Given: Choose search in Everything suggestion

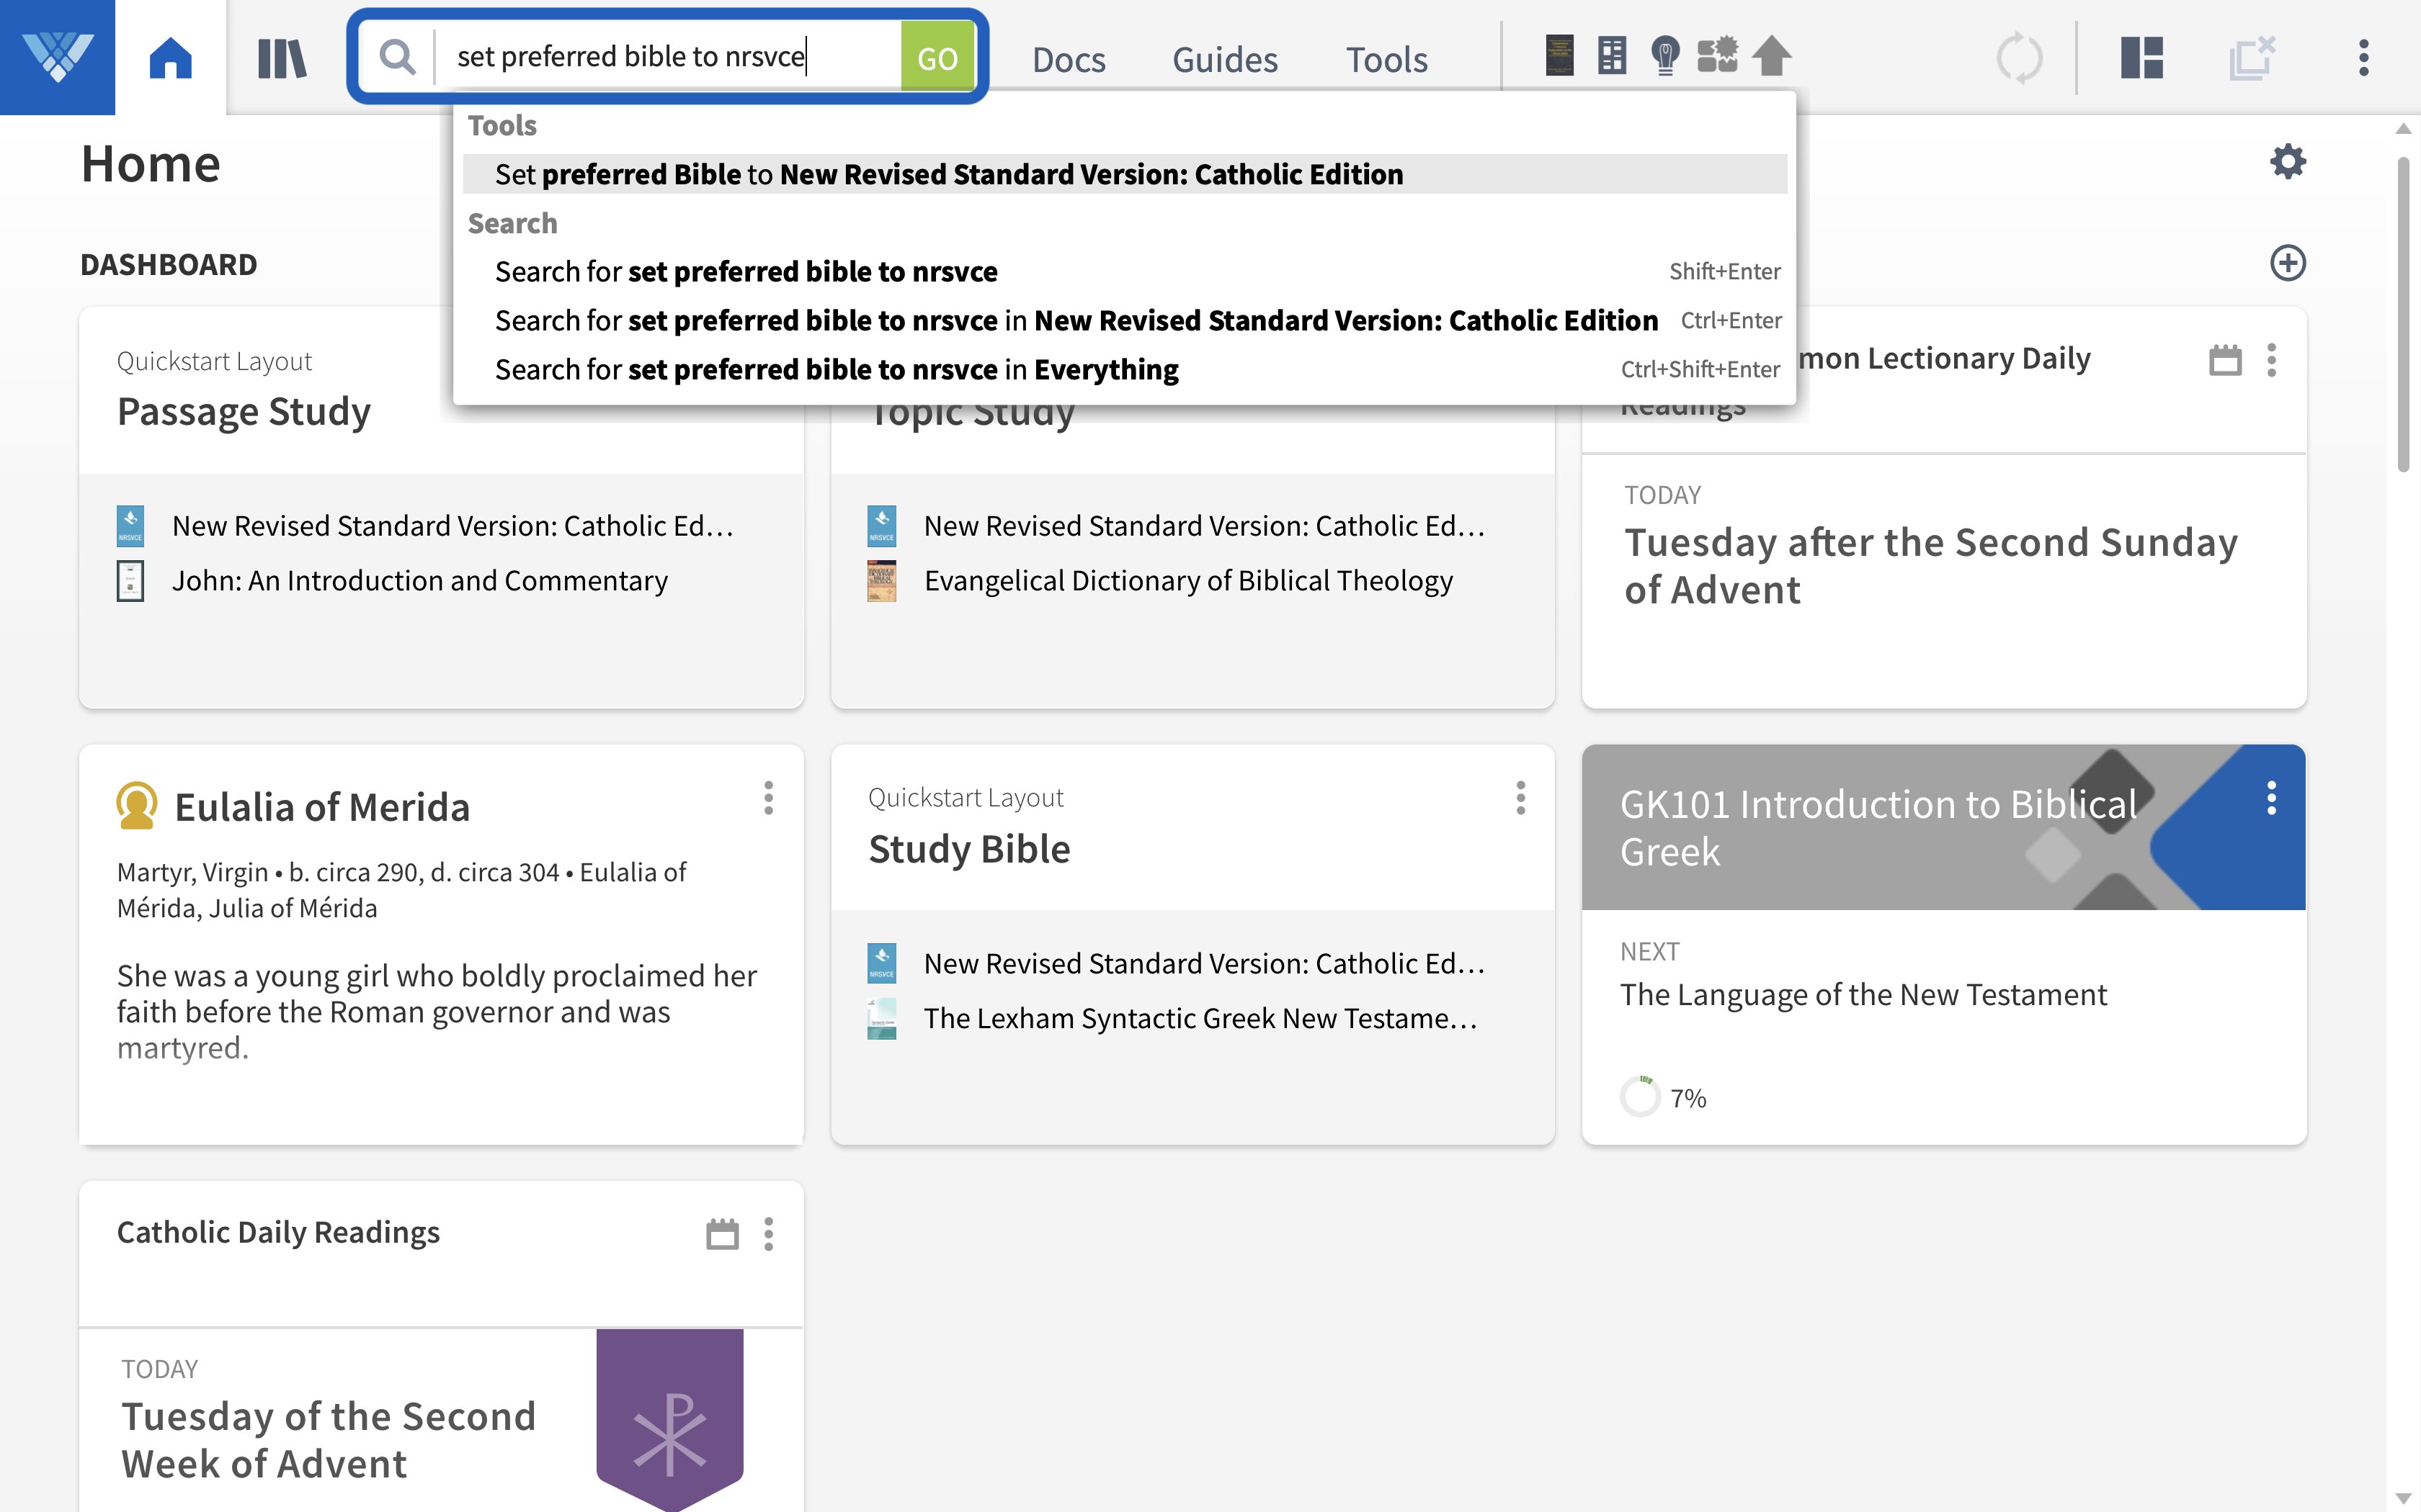Looking at the screenshot, I should tap(1125, 369).
